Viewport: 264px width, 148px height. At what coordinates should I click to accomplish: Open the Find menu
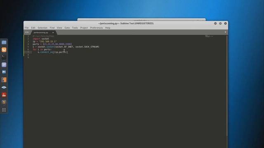click(52, 28)
